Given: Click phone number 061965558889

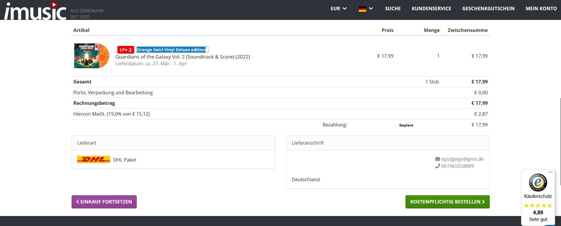Looking at the screenshot, I should coord(457,166).
